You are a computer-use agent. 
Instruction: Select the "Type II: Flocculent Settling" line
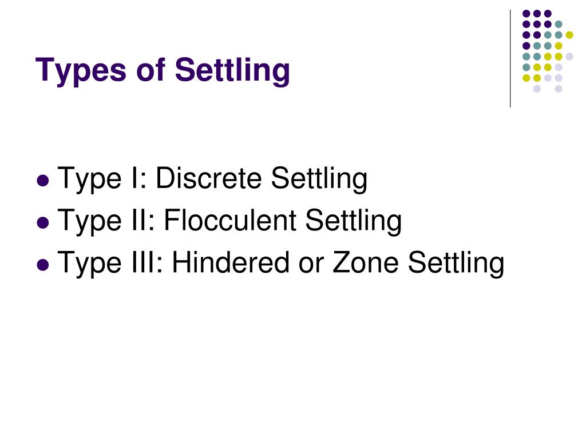(229, 221)
